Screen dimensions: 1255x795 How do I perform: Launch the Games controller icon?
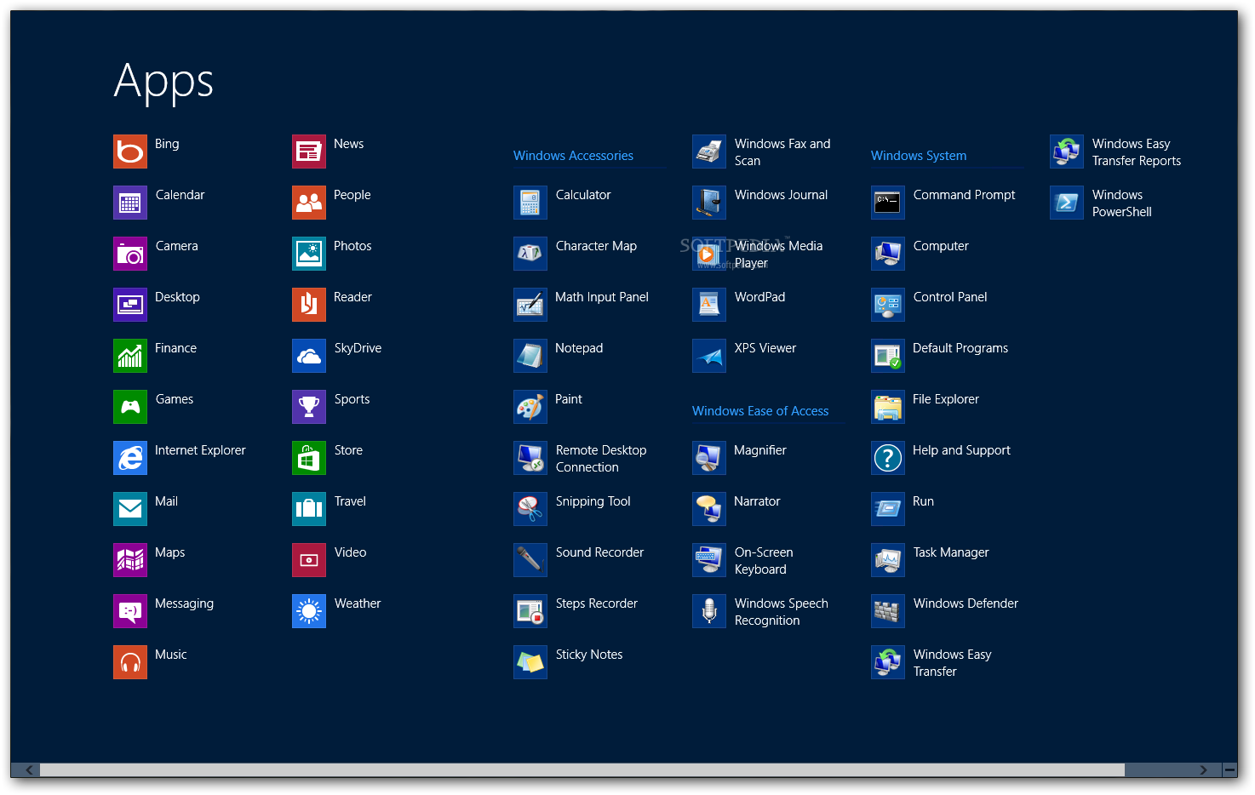[x=130, y=407]
